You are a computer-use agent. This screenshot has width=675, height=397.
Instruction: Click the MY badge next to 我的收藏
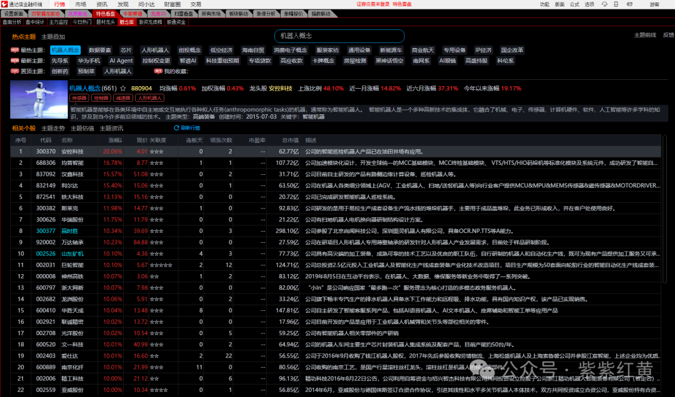click(x=158, y=71)
